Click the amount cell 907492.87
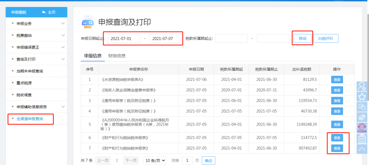The width and height of the screenshot is (369, 165). (x=302, y=148)
